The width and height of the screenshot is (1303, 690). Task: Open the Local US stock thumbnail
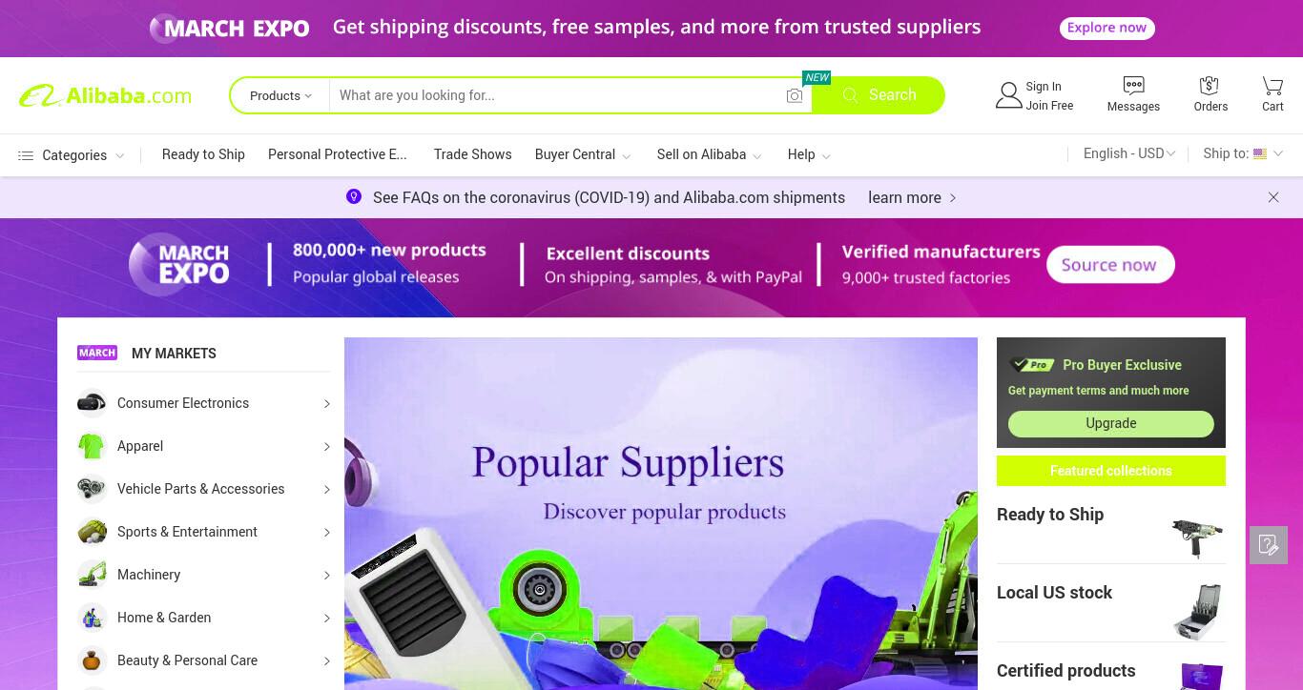click(x=1196, y=611)
